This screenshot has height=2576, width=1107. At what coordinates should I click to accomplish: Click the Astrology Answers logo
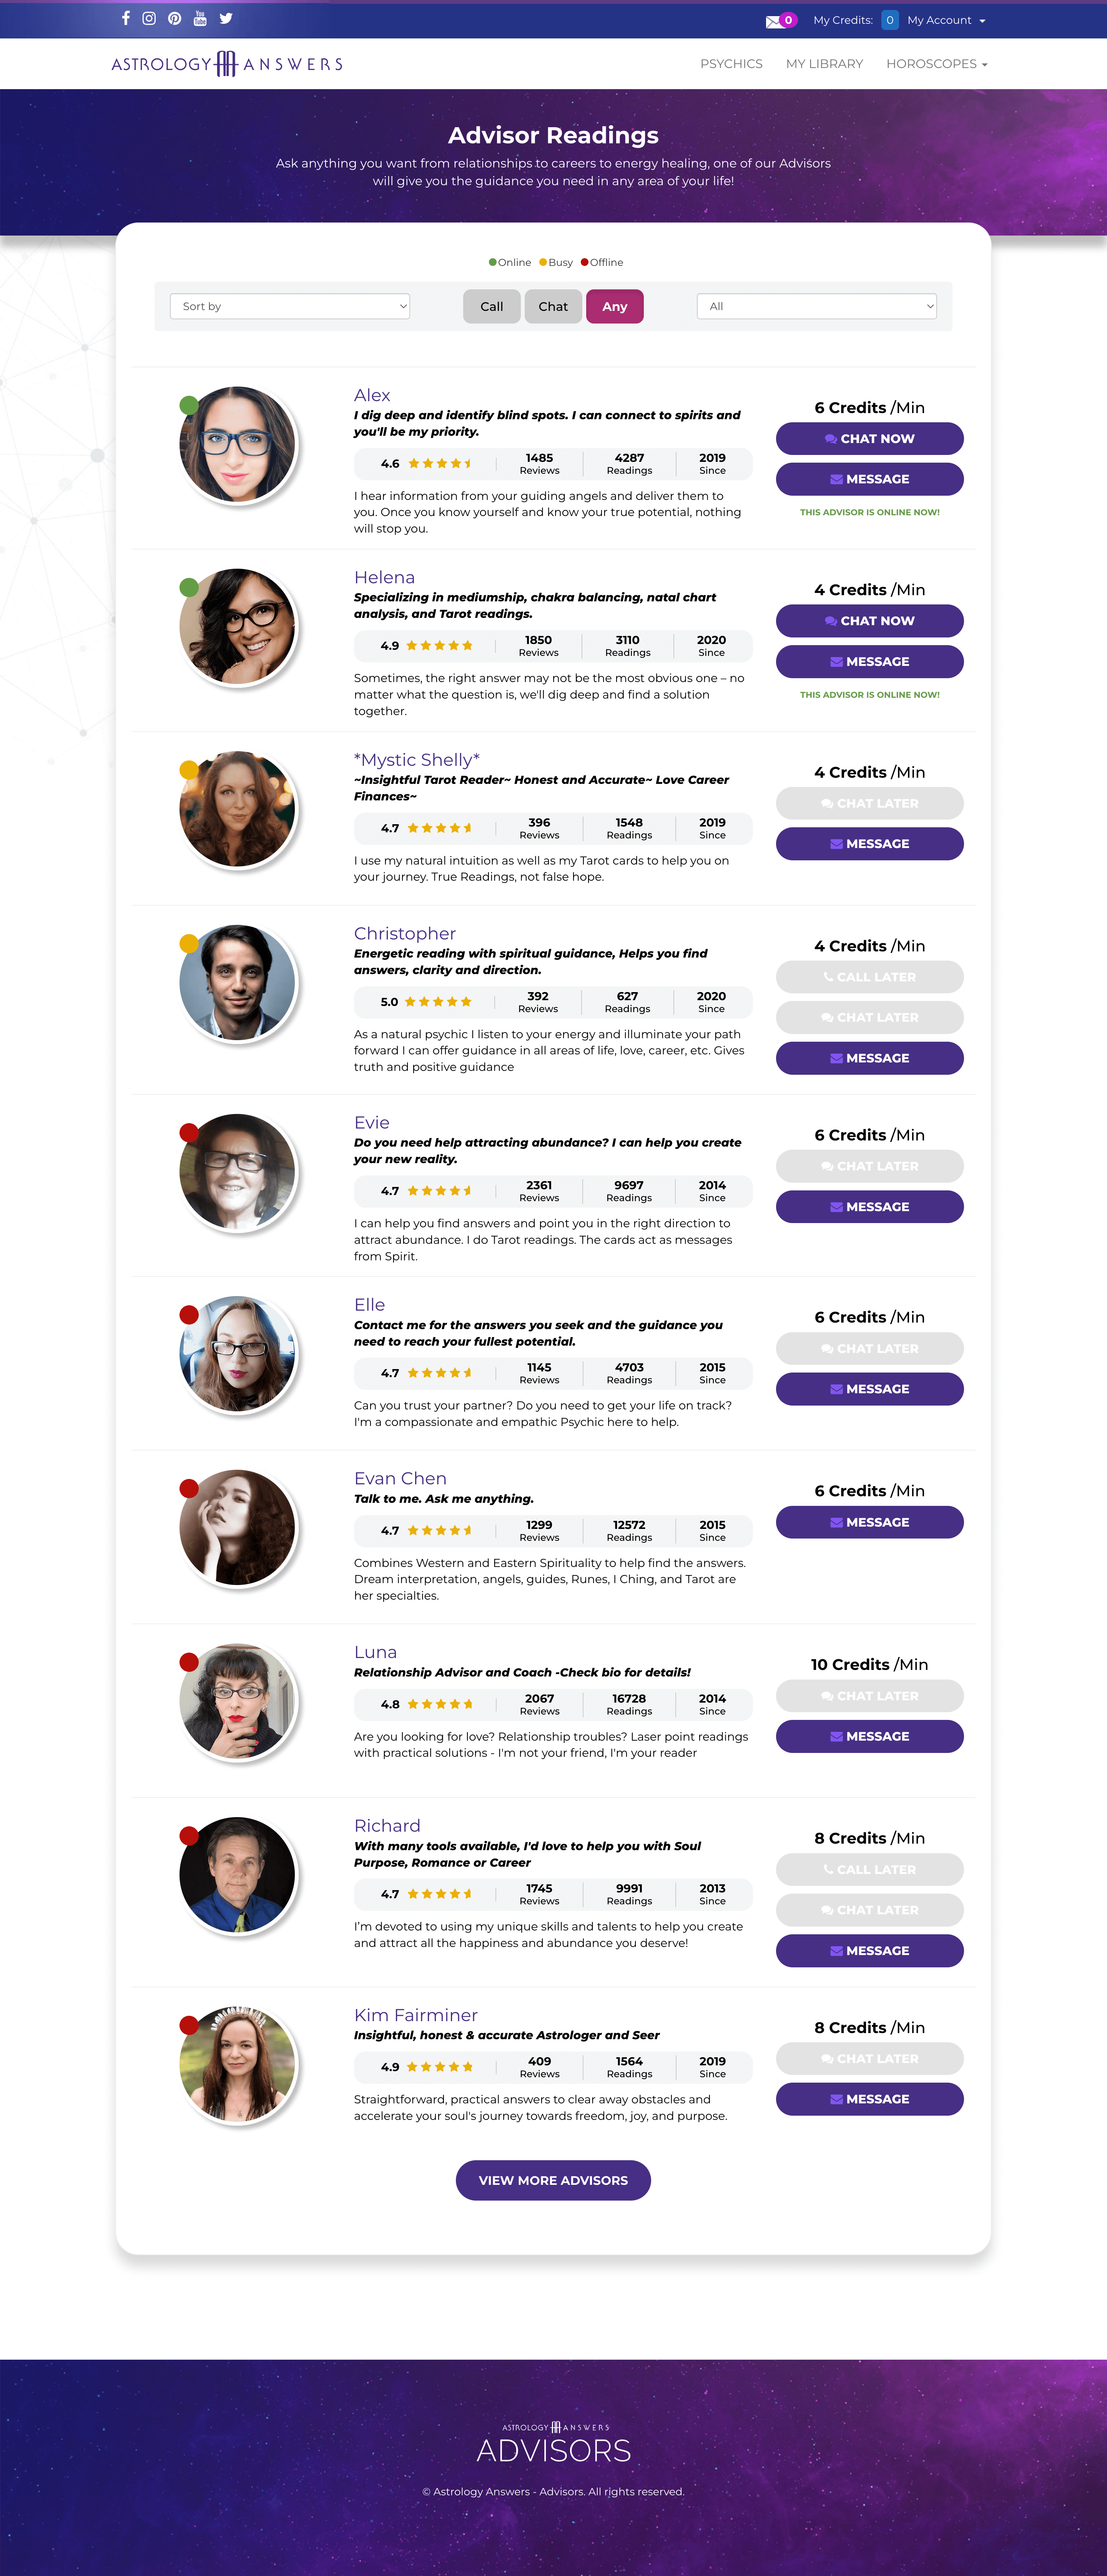[x=227, y=64]
